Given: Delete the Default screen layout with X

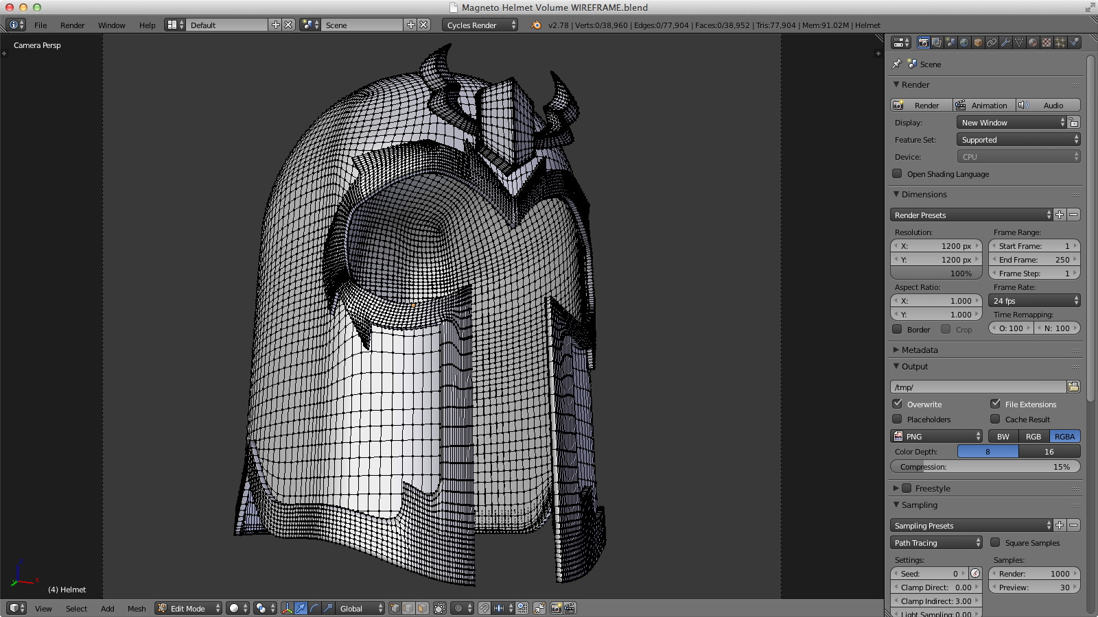Looking at the screenshot, I should click(288, 25).
